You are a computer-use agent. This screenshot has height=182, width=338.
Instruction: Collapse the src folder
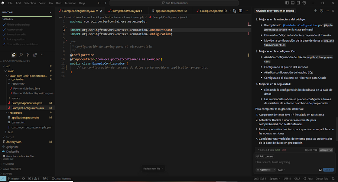8,66
